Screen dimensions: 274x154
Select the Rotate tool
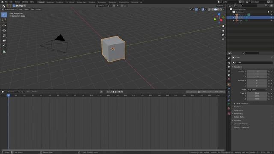pos(4,30)
